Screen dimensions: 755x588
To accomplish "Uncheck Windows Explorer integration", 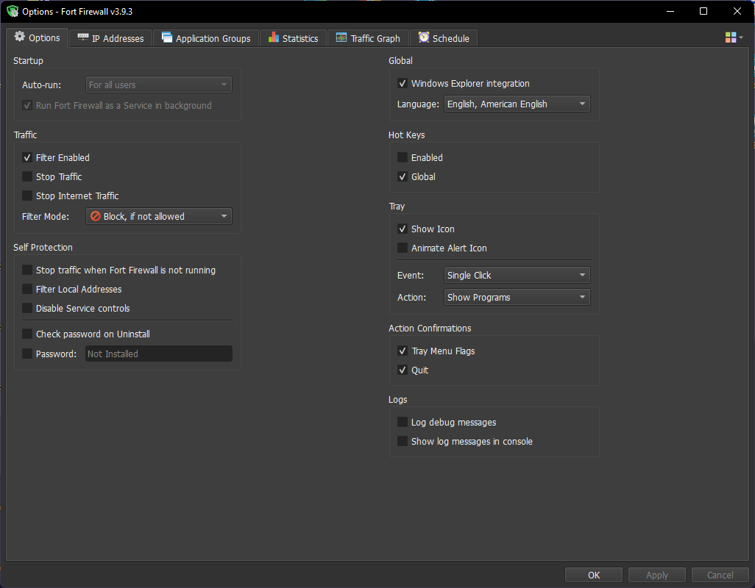I will pyautogui.click(x=403, y=84).
